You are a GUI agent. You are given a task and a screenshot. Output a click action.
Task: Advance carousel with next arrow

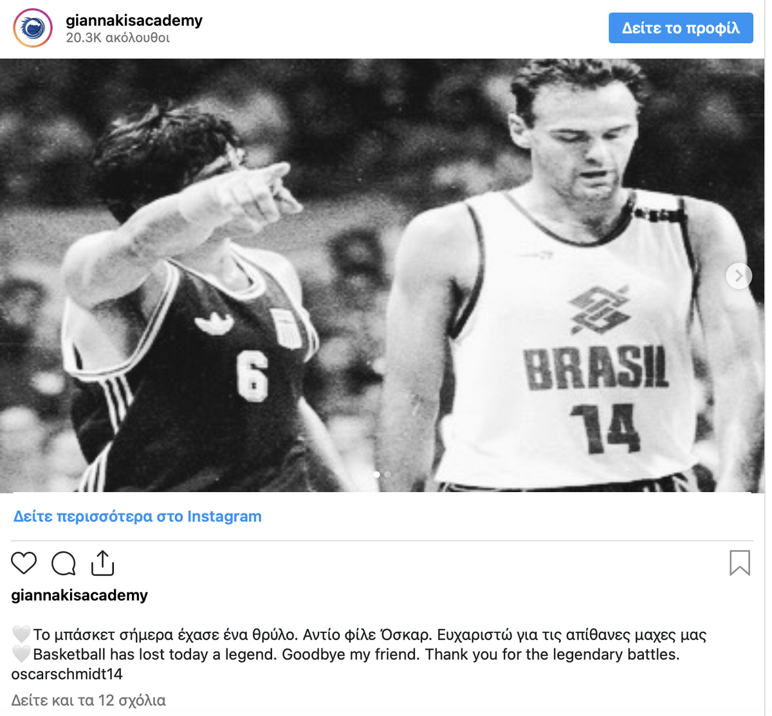coord(739,276)
